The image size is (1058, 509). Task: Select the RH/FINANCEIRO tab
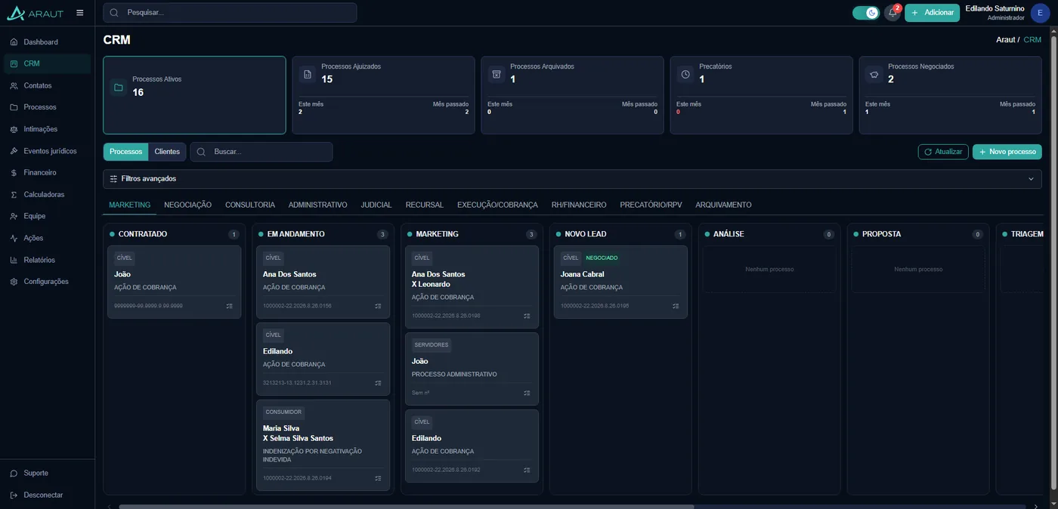pos(579,205)
